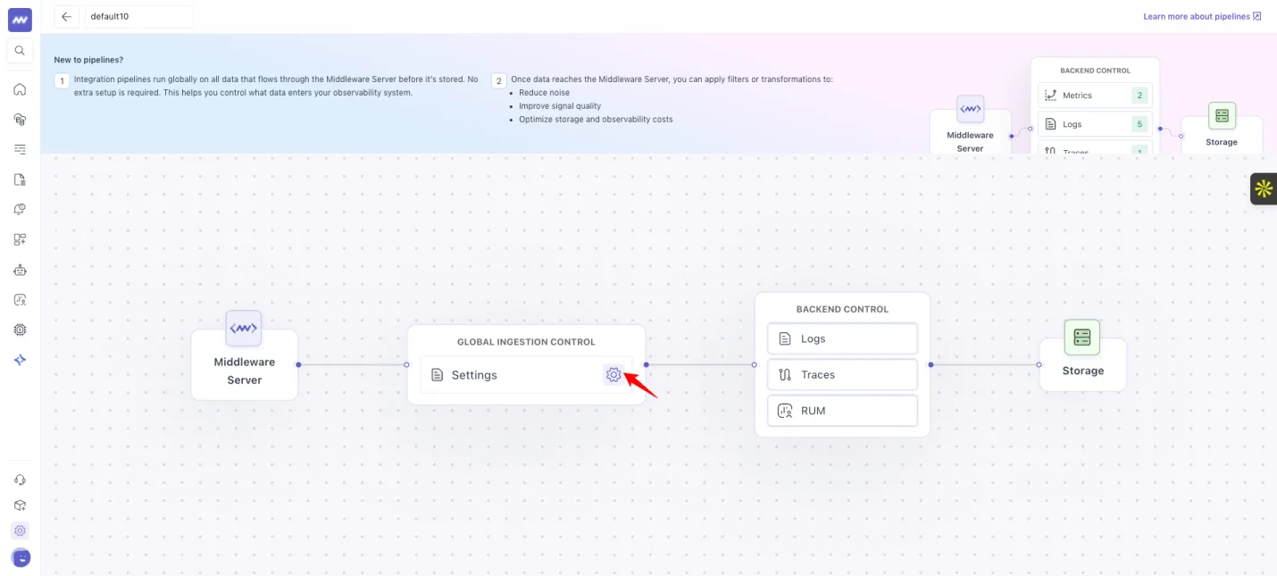Click the 'Storage' node label on the canvas

pos(1082,371)
